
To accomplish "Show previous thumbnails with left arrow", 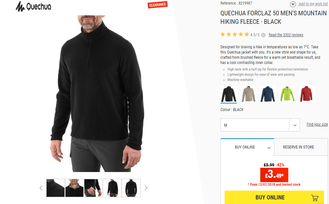I will pyautogui.click(x=41, y=188).
